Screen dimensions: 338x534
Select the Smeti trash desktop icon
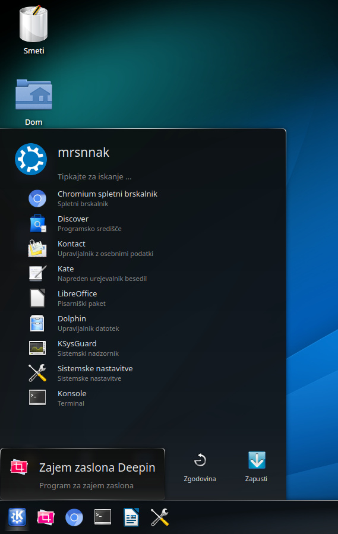(x=33, y=30)
